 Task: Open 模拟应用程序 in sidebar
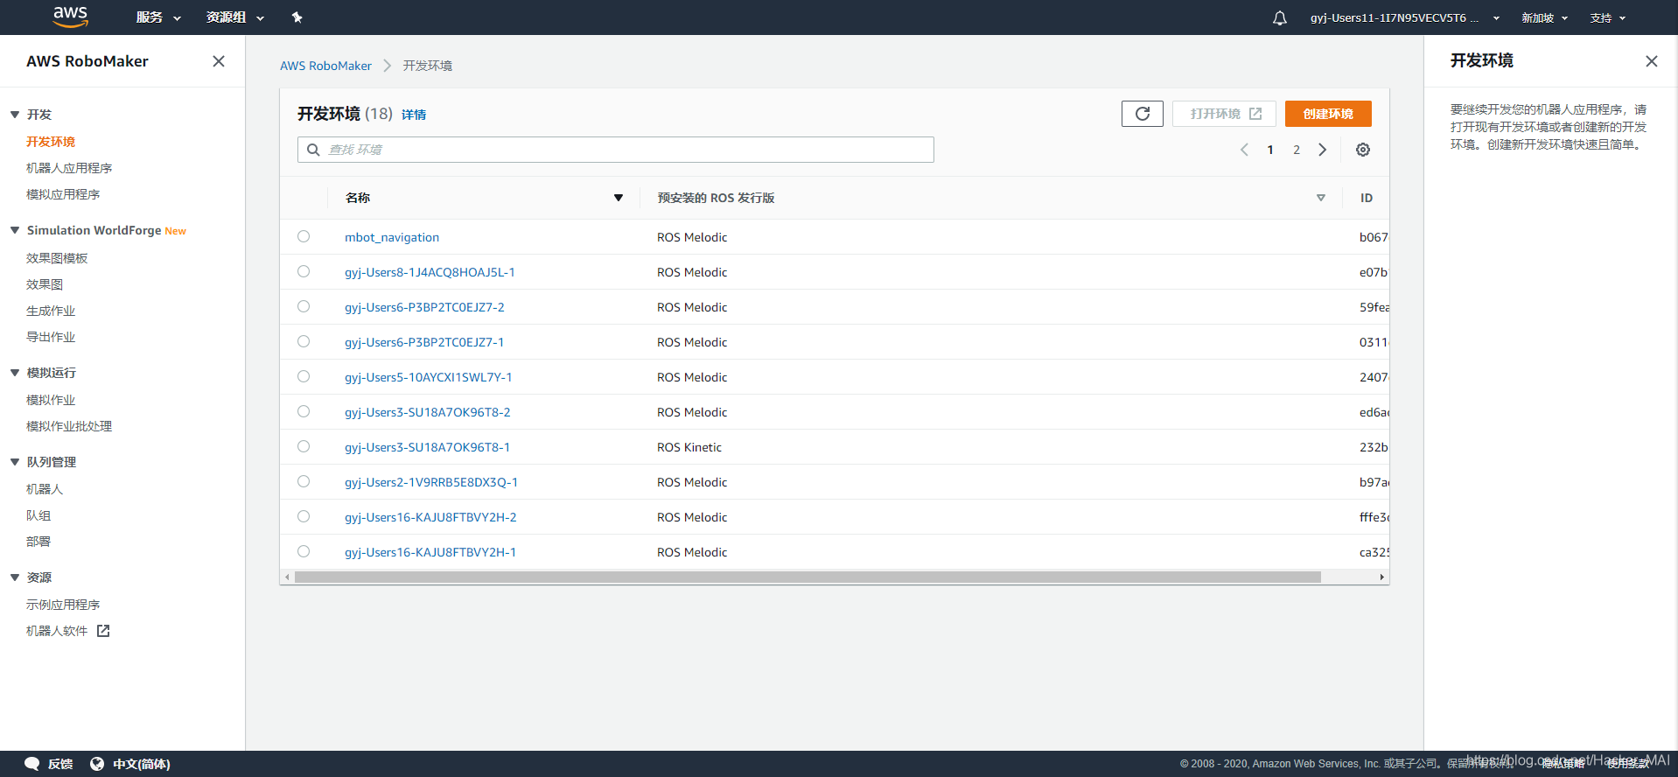(x=63, y=194)
